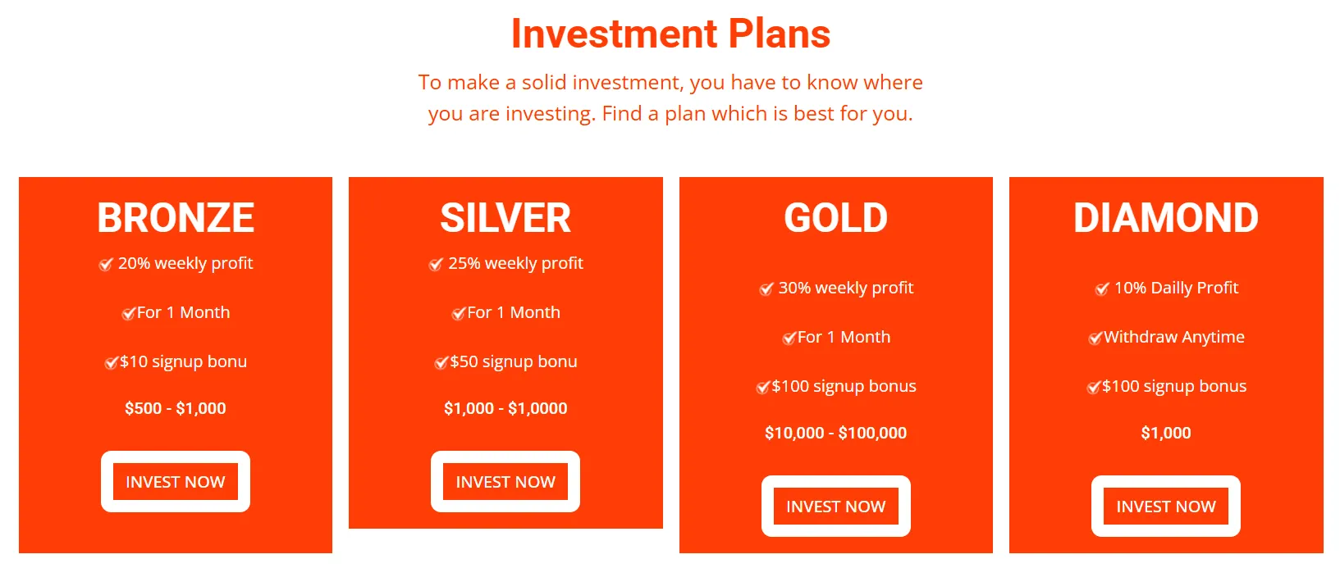Image resolution: width=1340 pixels, height=568 pixels.
Task: Hit Invest Now on the Diamond plan
Action: click(1165, 507)
